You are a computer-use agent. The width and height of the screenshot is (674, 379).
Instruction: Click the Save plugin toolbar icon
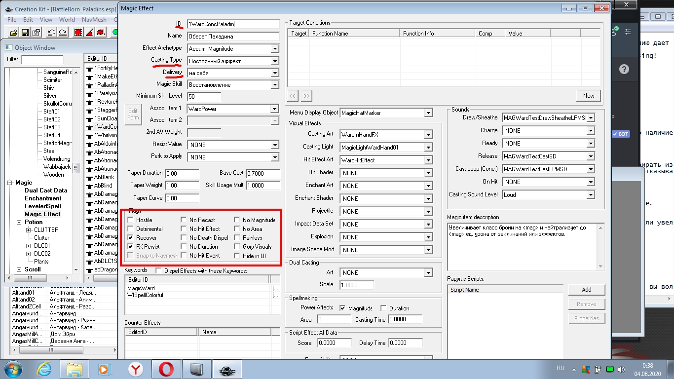pos(24,33)
